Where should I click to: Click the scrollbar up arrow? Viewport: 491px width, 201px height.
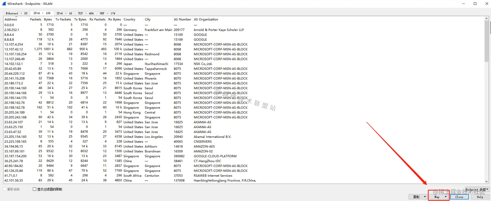point(486,19)
